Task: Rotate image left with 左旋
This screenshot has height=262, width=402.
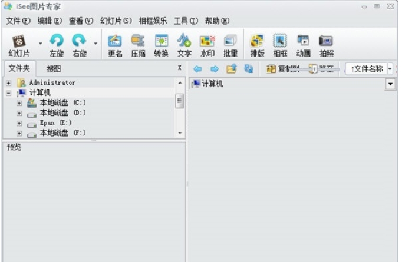Action: pyautogui.click(x=57, y=46)
